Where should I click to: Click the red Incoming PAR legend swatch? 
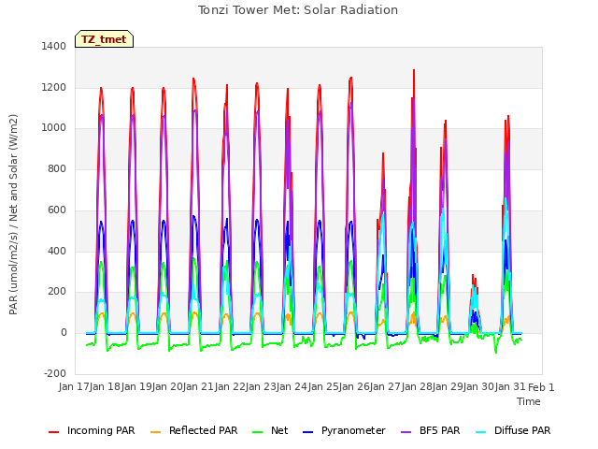(54, 432)
